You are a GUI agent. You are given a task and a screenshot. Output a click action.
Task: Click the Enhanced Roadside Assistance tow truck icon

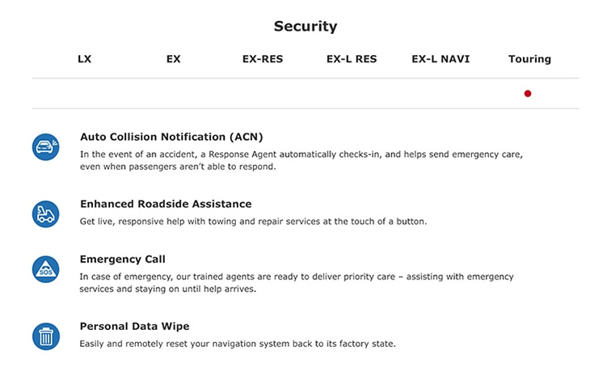(45, 213)
